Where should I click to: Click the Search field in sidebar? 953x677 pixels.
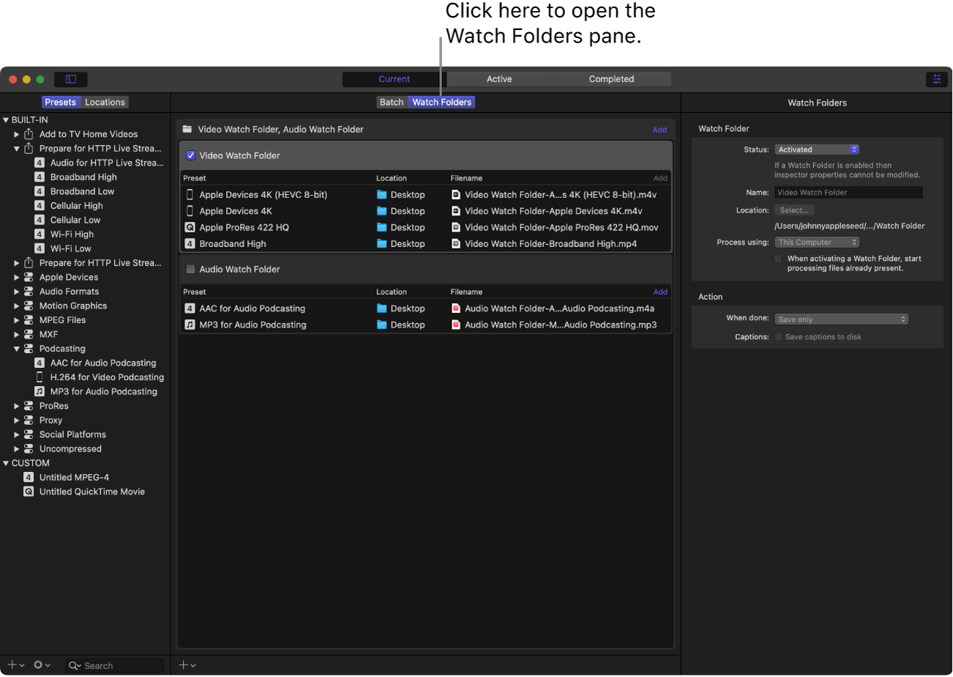[121, 666]
